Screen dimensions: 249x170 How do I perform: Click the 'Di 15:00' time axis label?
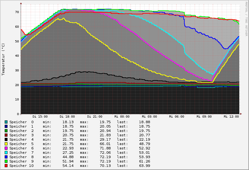40,117
